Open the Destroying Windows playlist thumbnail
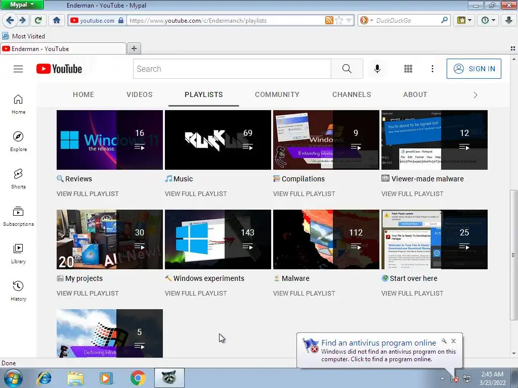Screen dimensions: 518x388 point(110,333)
